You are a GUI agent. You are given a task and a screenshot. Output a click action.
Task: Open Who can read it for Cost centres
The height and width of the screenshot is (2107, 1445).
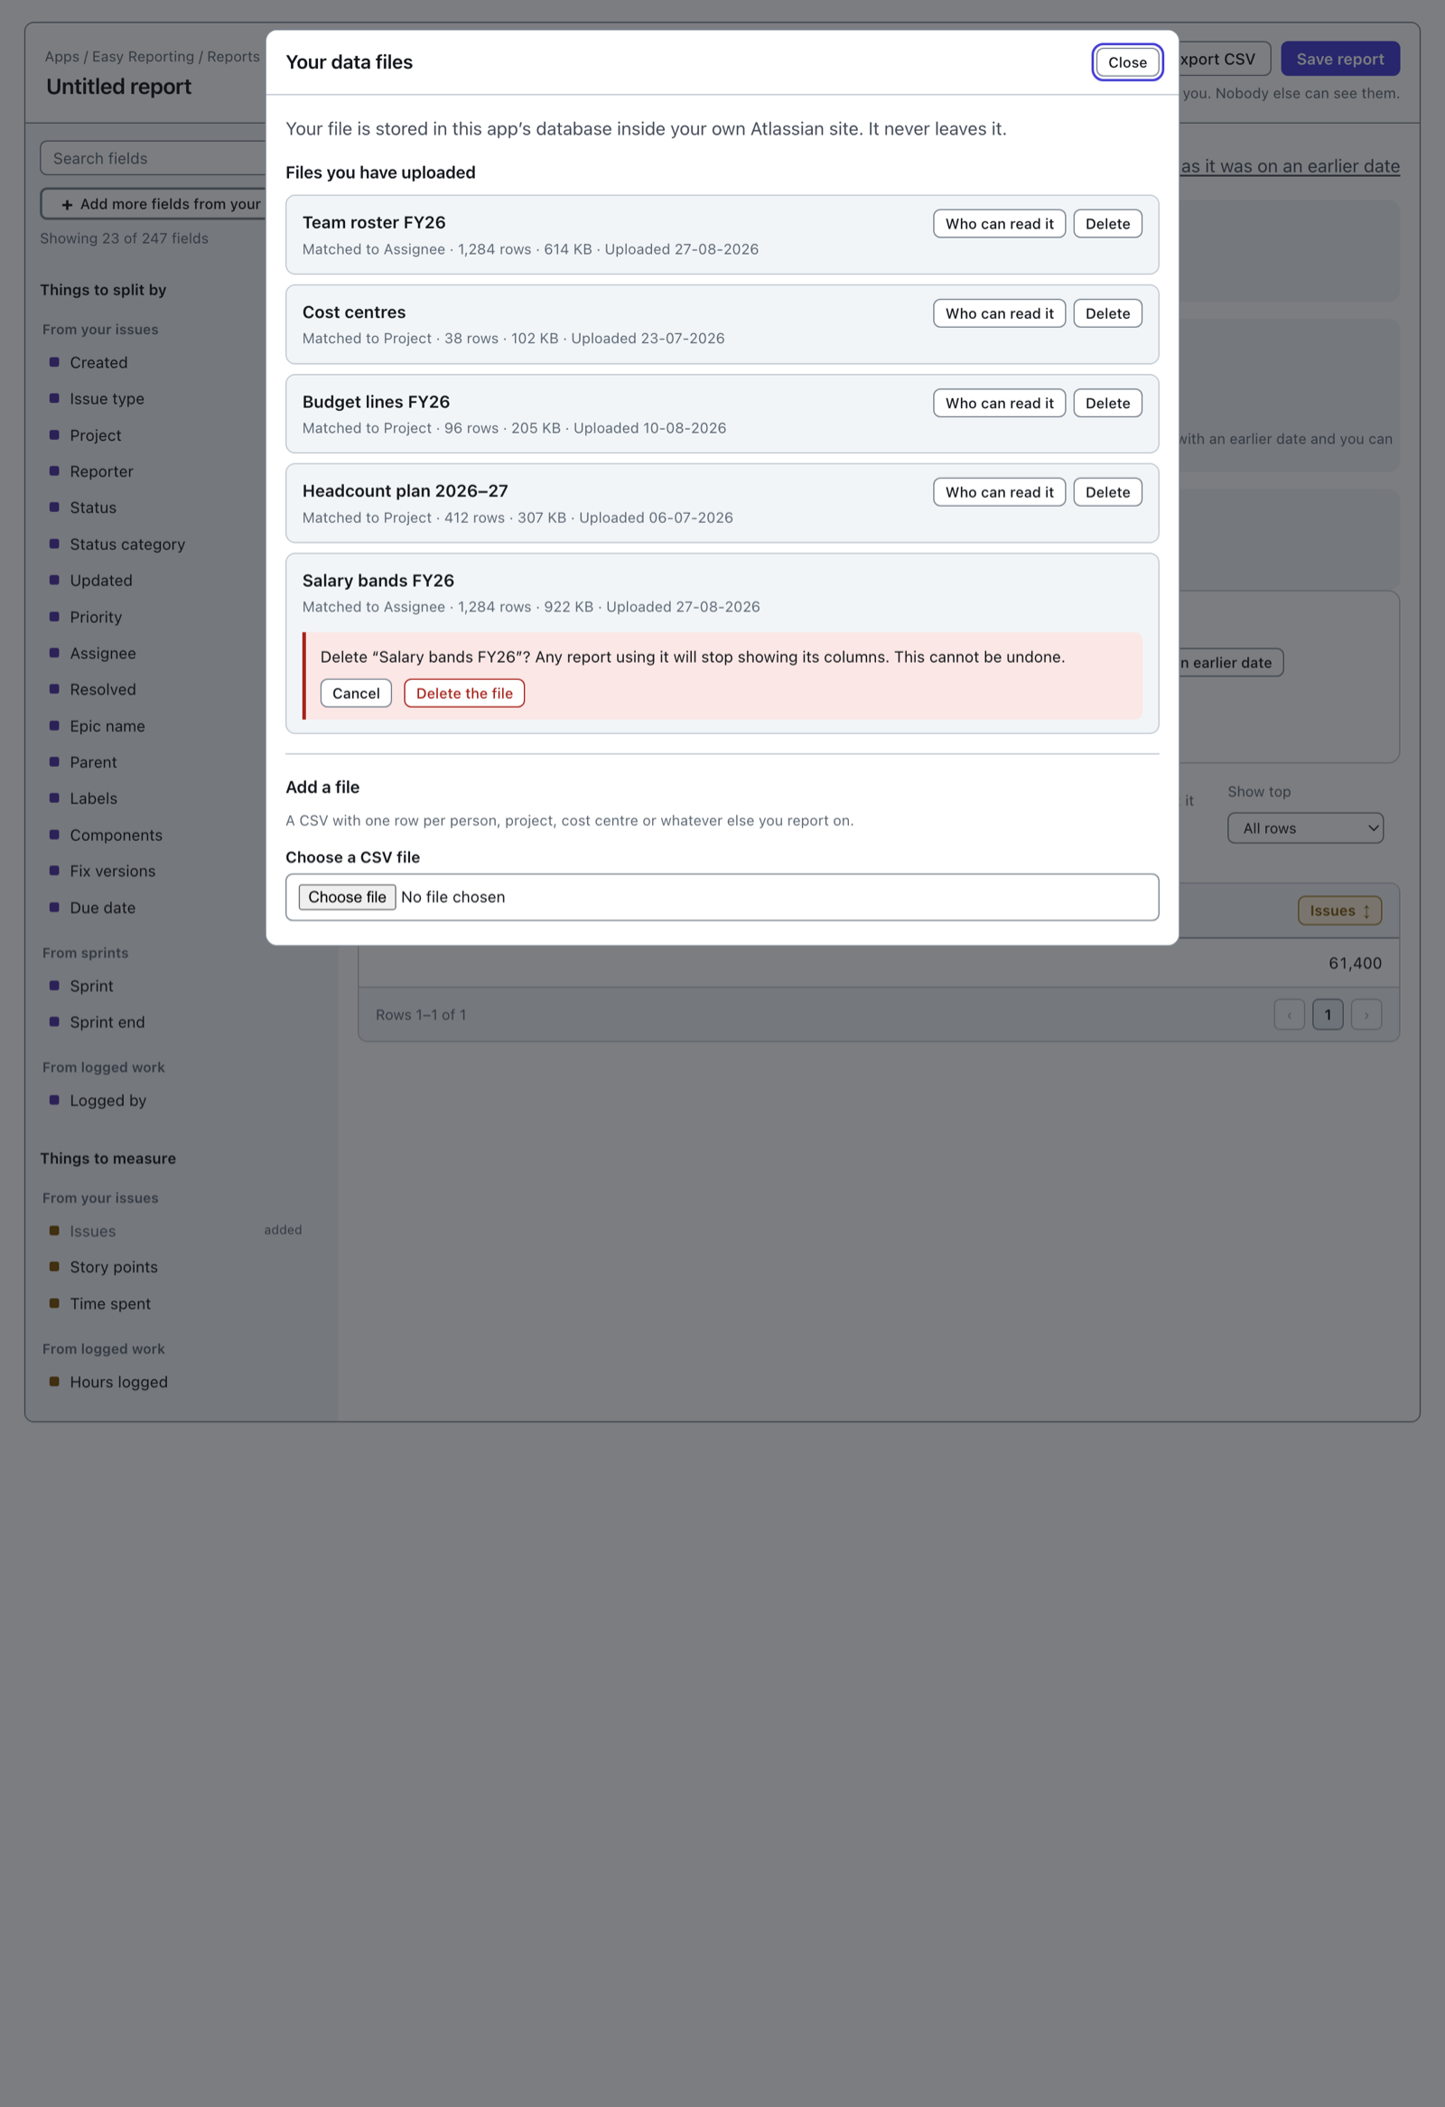click(999, 313)
